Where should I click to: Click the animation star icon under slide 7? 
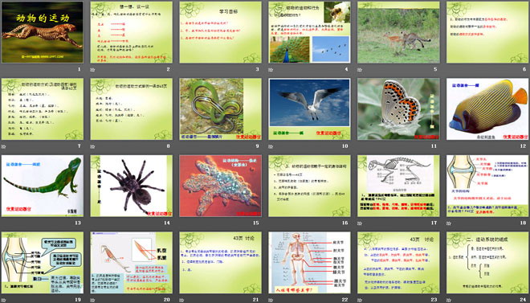[3, 146]
